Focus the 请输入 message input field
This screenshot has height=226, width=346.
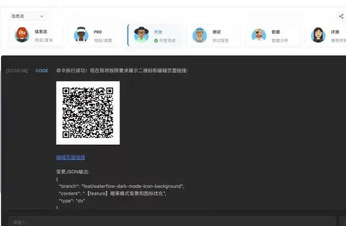click(172, 221)
